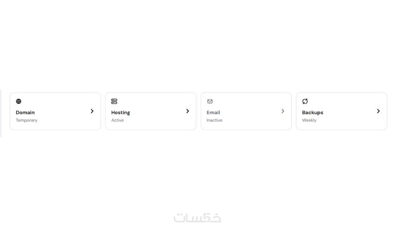Expand Domain card using its chevron arrow
The width and height of the screenshot is (395, 227).
(x=92, y=111)
